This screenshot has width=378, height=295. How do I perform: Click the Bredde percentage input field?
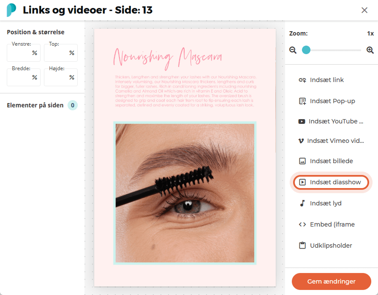[24, 77]
